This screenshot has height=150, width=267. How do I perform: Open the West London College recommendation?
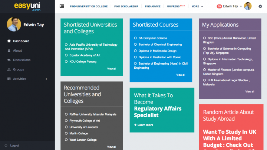[x=83, y=140]
